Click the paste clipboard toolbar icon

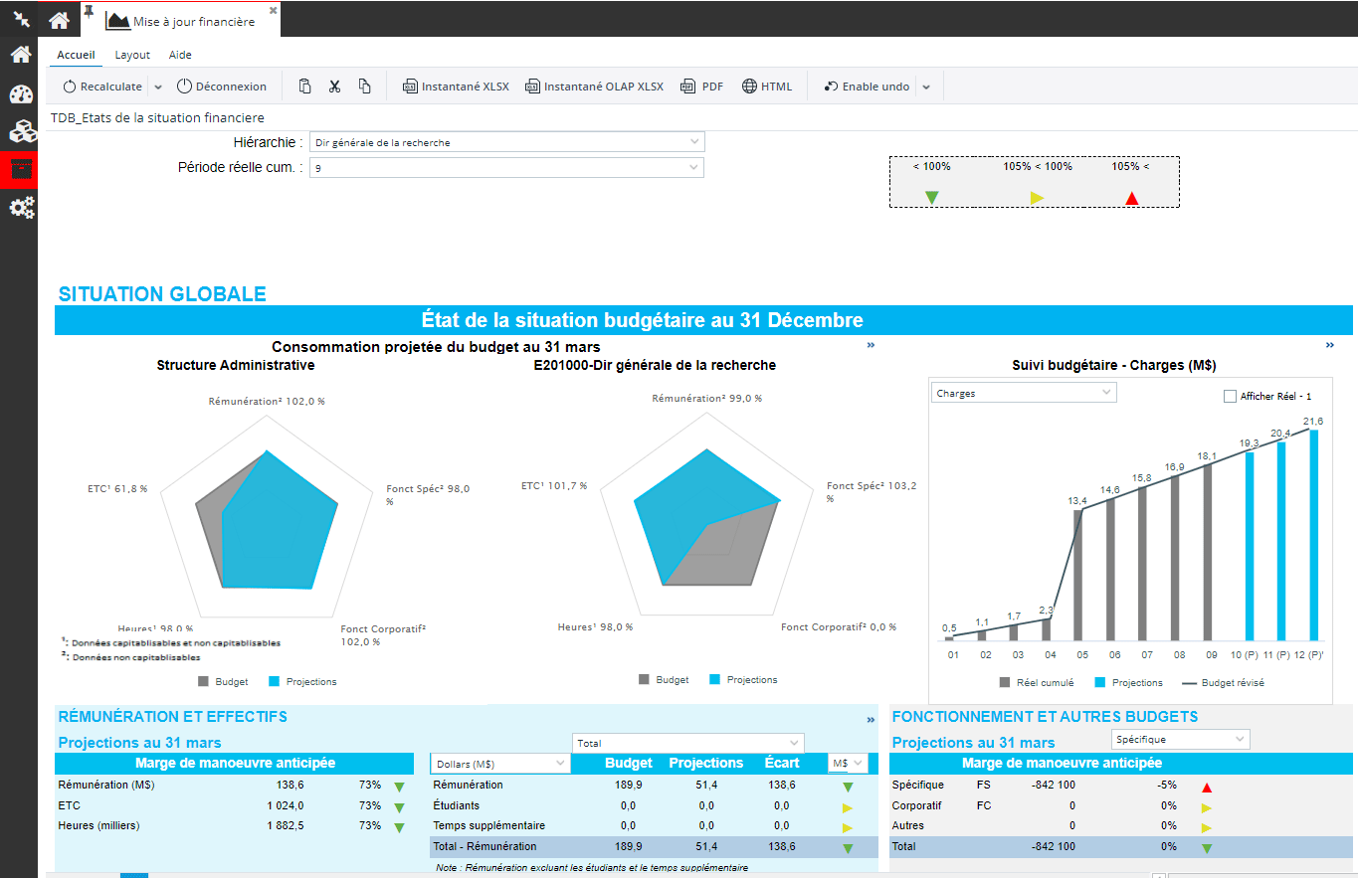pyautogui.click(x=305, y=87)
